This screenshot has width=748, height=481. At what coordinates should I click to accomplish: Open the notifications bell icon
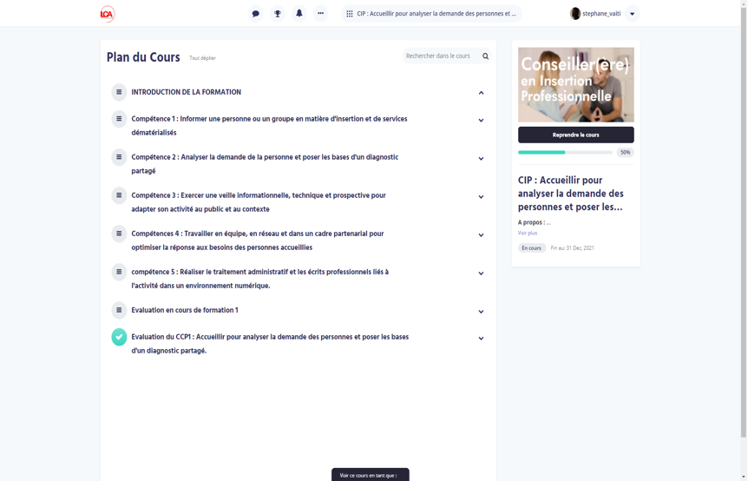pyautogui.click(x=299, y=14)
